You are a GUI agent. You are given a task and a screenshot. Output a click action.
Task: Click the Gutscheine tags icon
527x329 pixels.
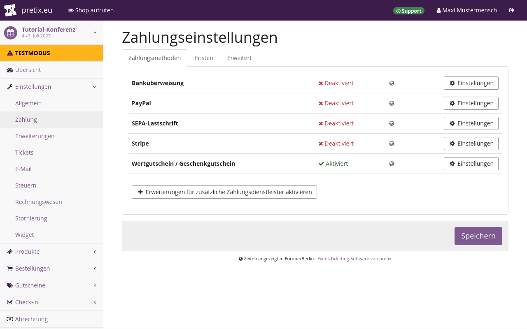tap(10, 285)
